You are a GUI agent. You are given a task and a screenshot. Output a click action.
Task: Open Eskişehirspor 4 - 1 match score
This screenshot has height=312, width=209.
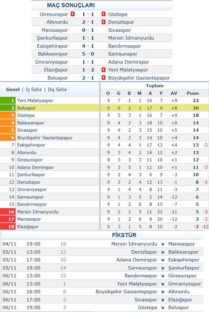[x=88, y=46]
